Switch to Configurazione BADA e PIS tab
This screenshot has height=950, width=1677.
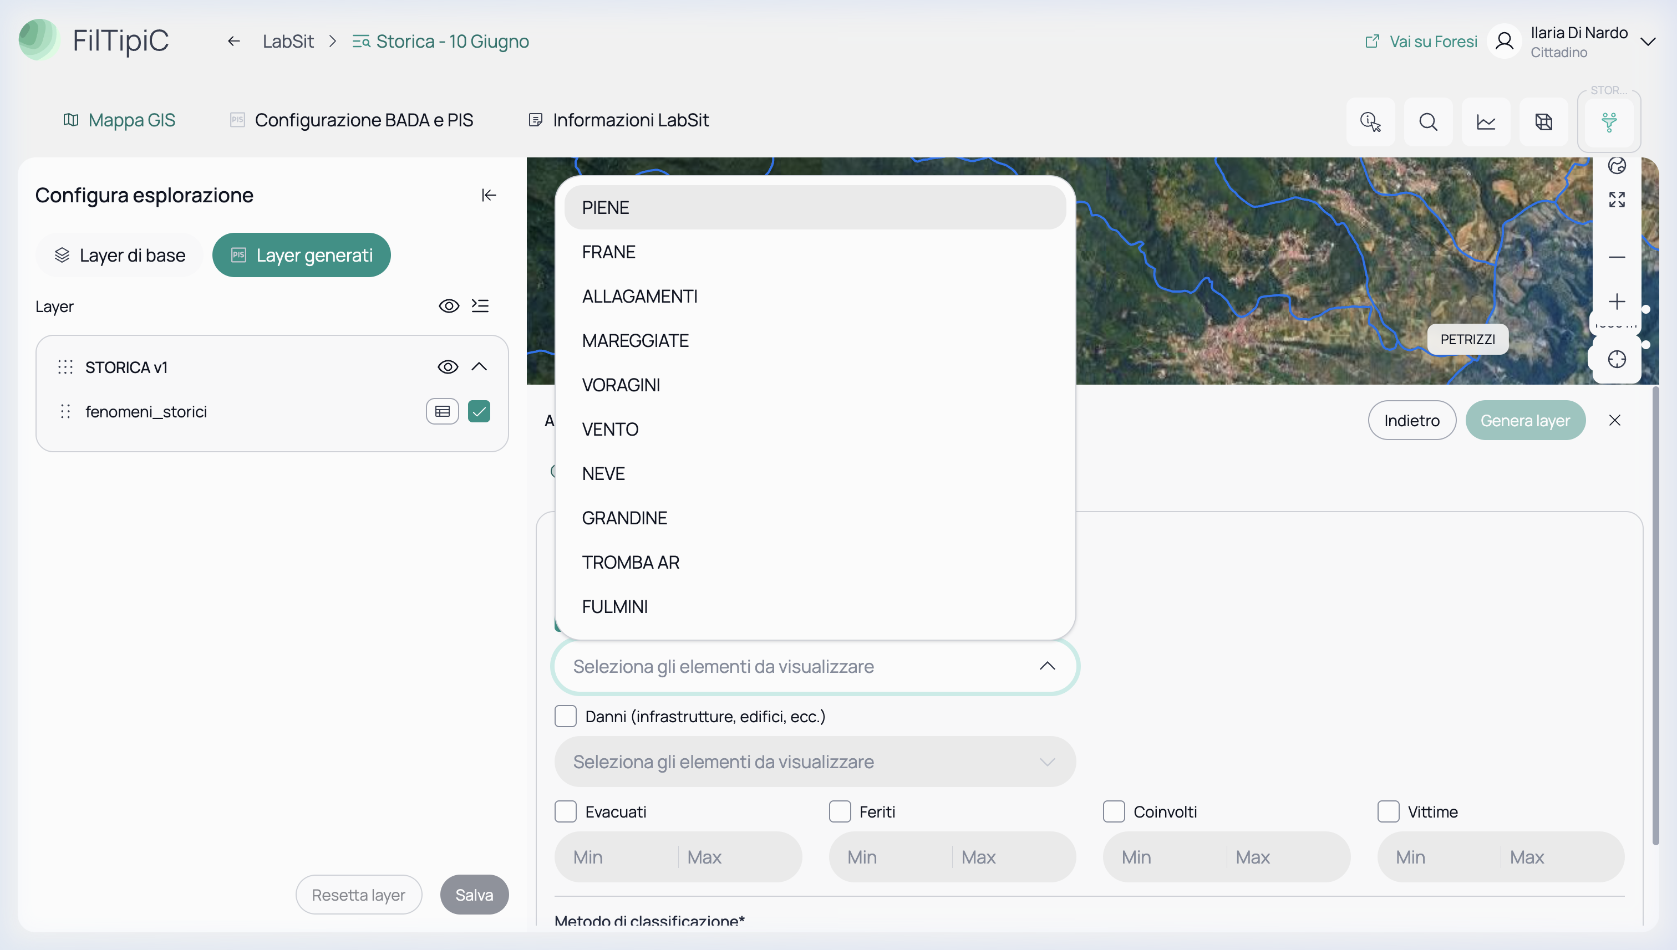coord(351,120)
